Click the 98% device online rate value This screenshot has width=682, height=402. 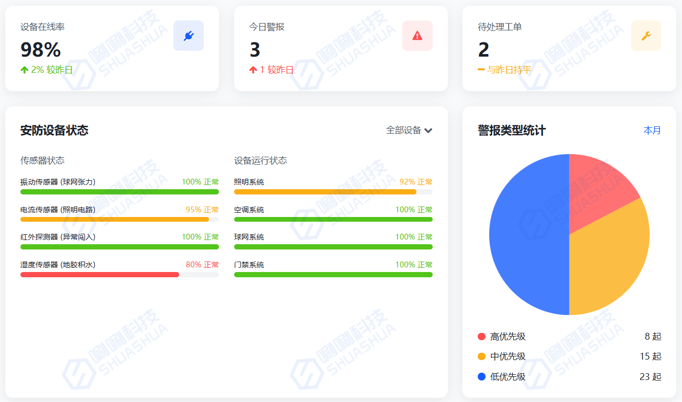tap(41, 50)
